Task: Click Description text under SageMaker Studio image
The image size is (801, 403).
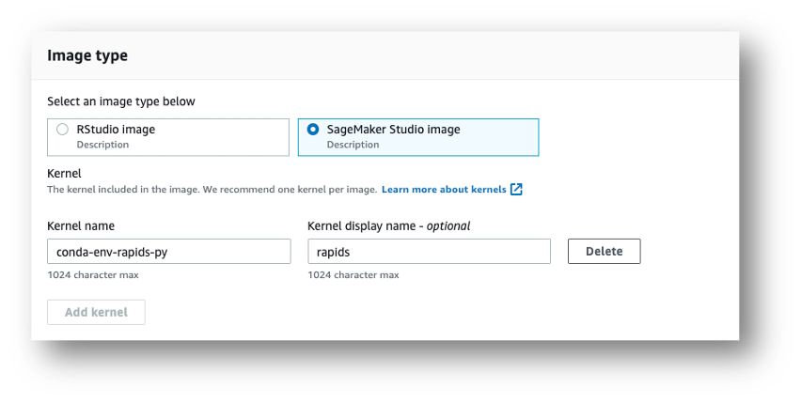Action: pyautogui.click(x=353, y=145)
